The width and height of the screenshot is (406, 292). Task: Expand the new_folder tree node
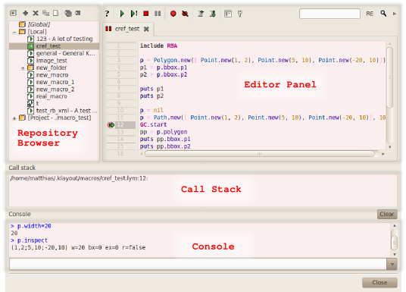pyautogui.click(x=23, y=68)
